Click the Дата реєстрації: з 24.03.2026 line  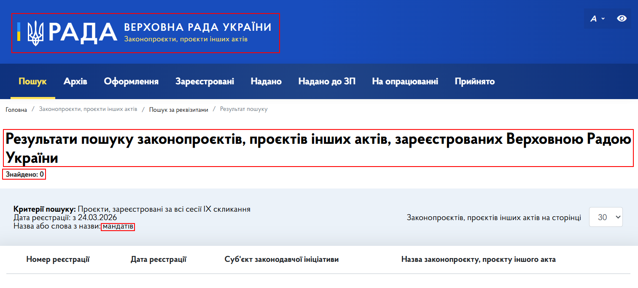[65, 218]
